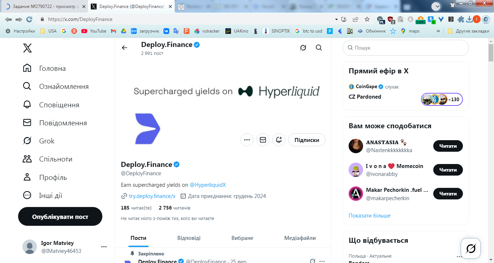Click the page vertical scrollbar thumb

click(491, 52)
